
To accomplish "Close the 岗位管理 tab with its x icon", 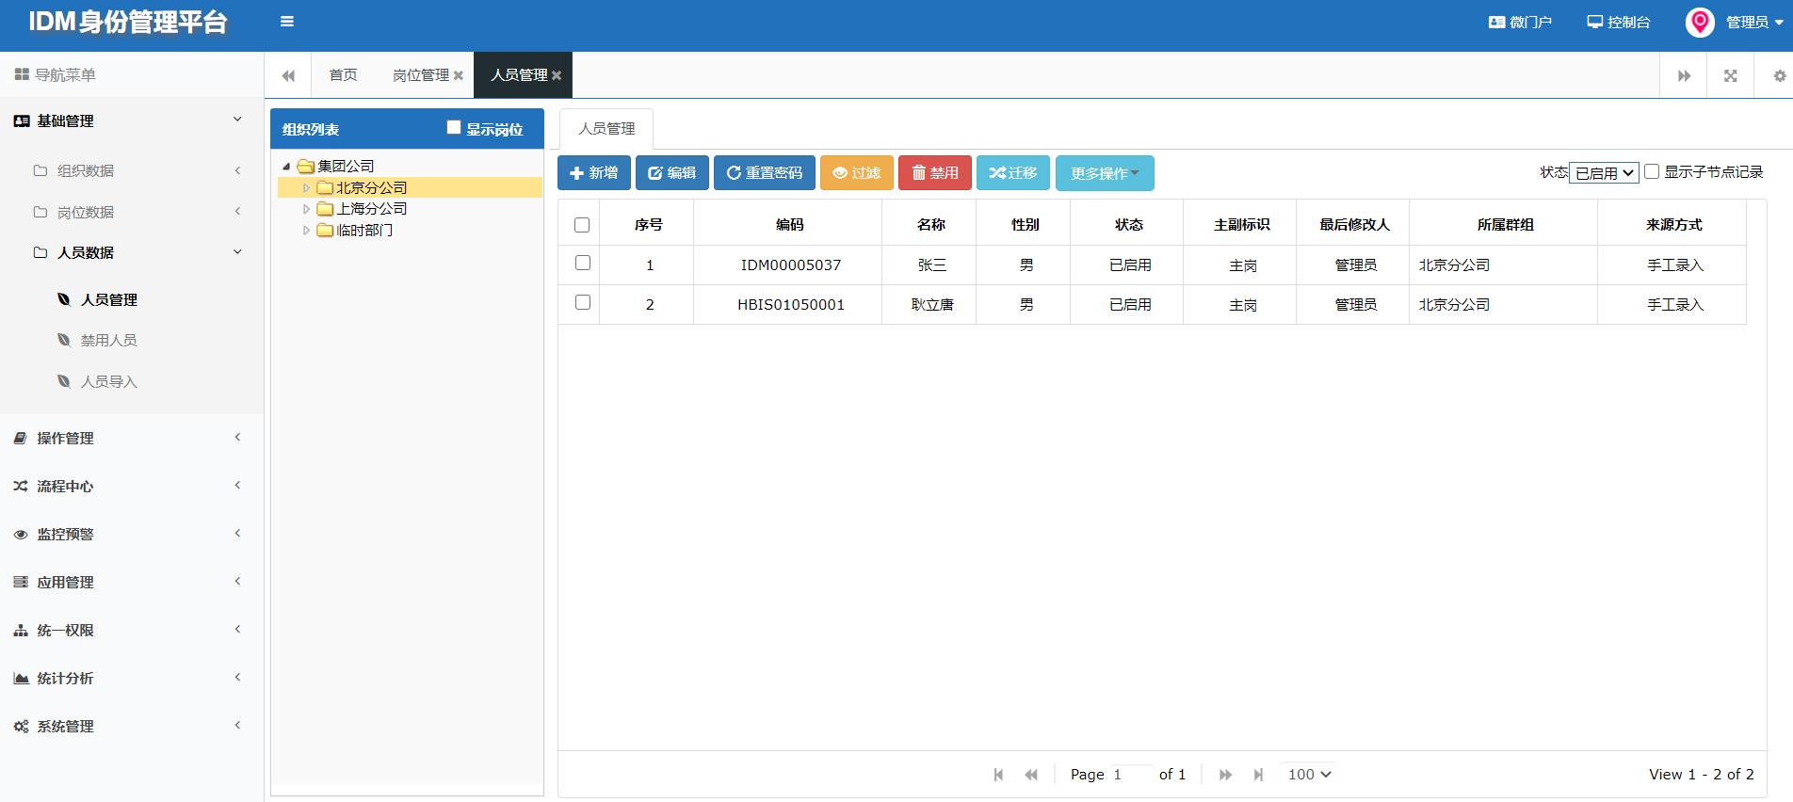I will 459,75.
